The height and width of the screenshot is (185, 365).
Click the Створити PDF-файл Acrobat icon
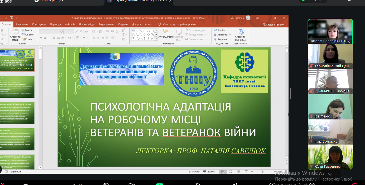tap(240, 32)
